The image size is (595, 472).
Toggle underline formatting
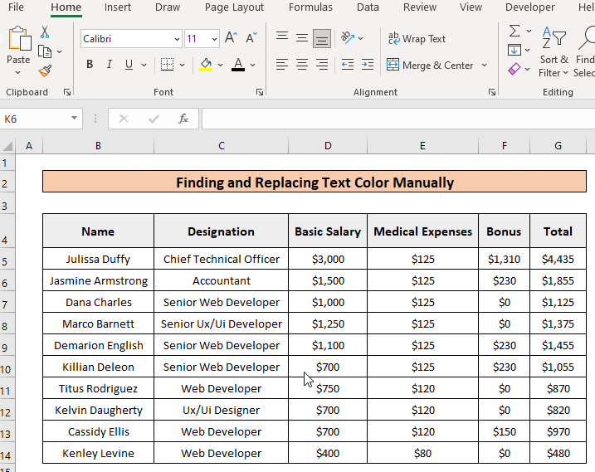point(129,65)
